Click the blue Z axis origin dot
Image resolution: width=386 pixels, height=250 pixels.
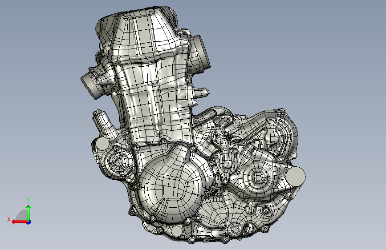click(x=29, y=222)
